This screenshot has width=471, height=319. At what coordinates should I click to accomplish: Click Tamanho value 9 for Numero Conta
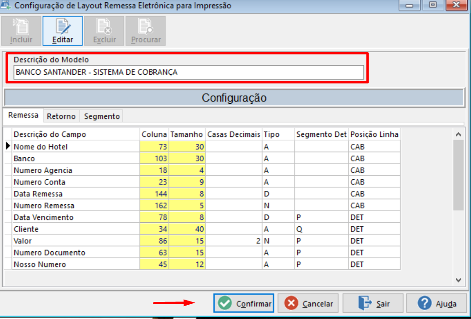coord(187,182)
